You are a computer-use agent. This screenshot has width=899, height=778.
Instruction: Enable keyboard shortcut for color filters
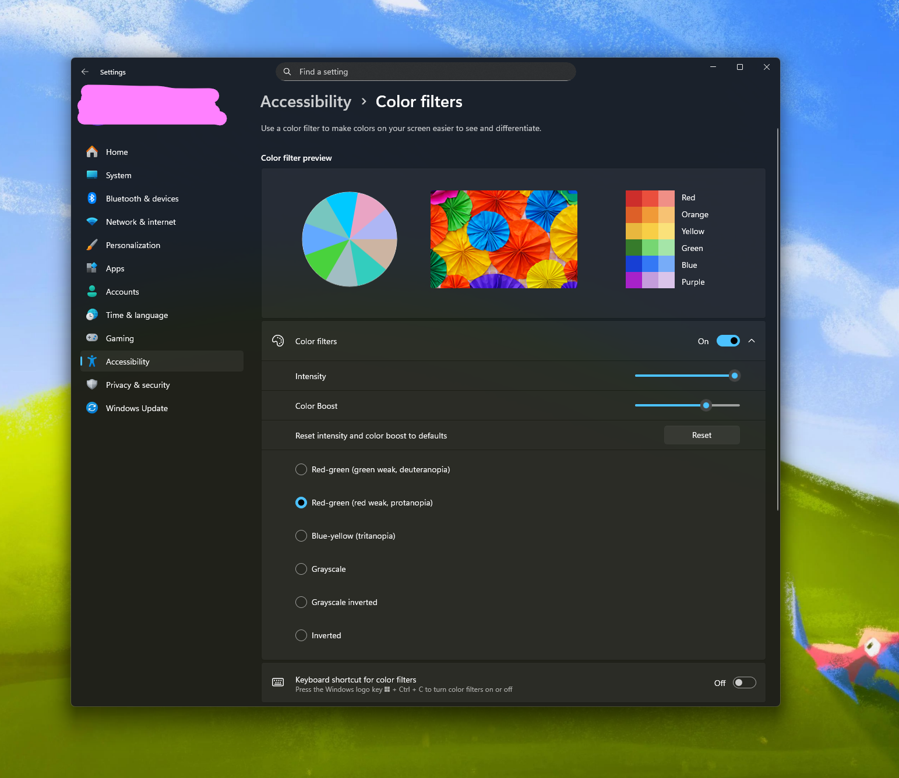pos(744,682)
